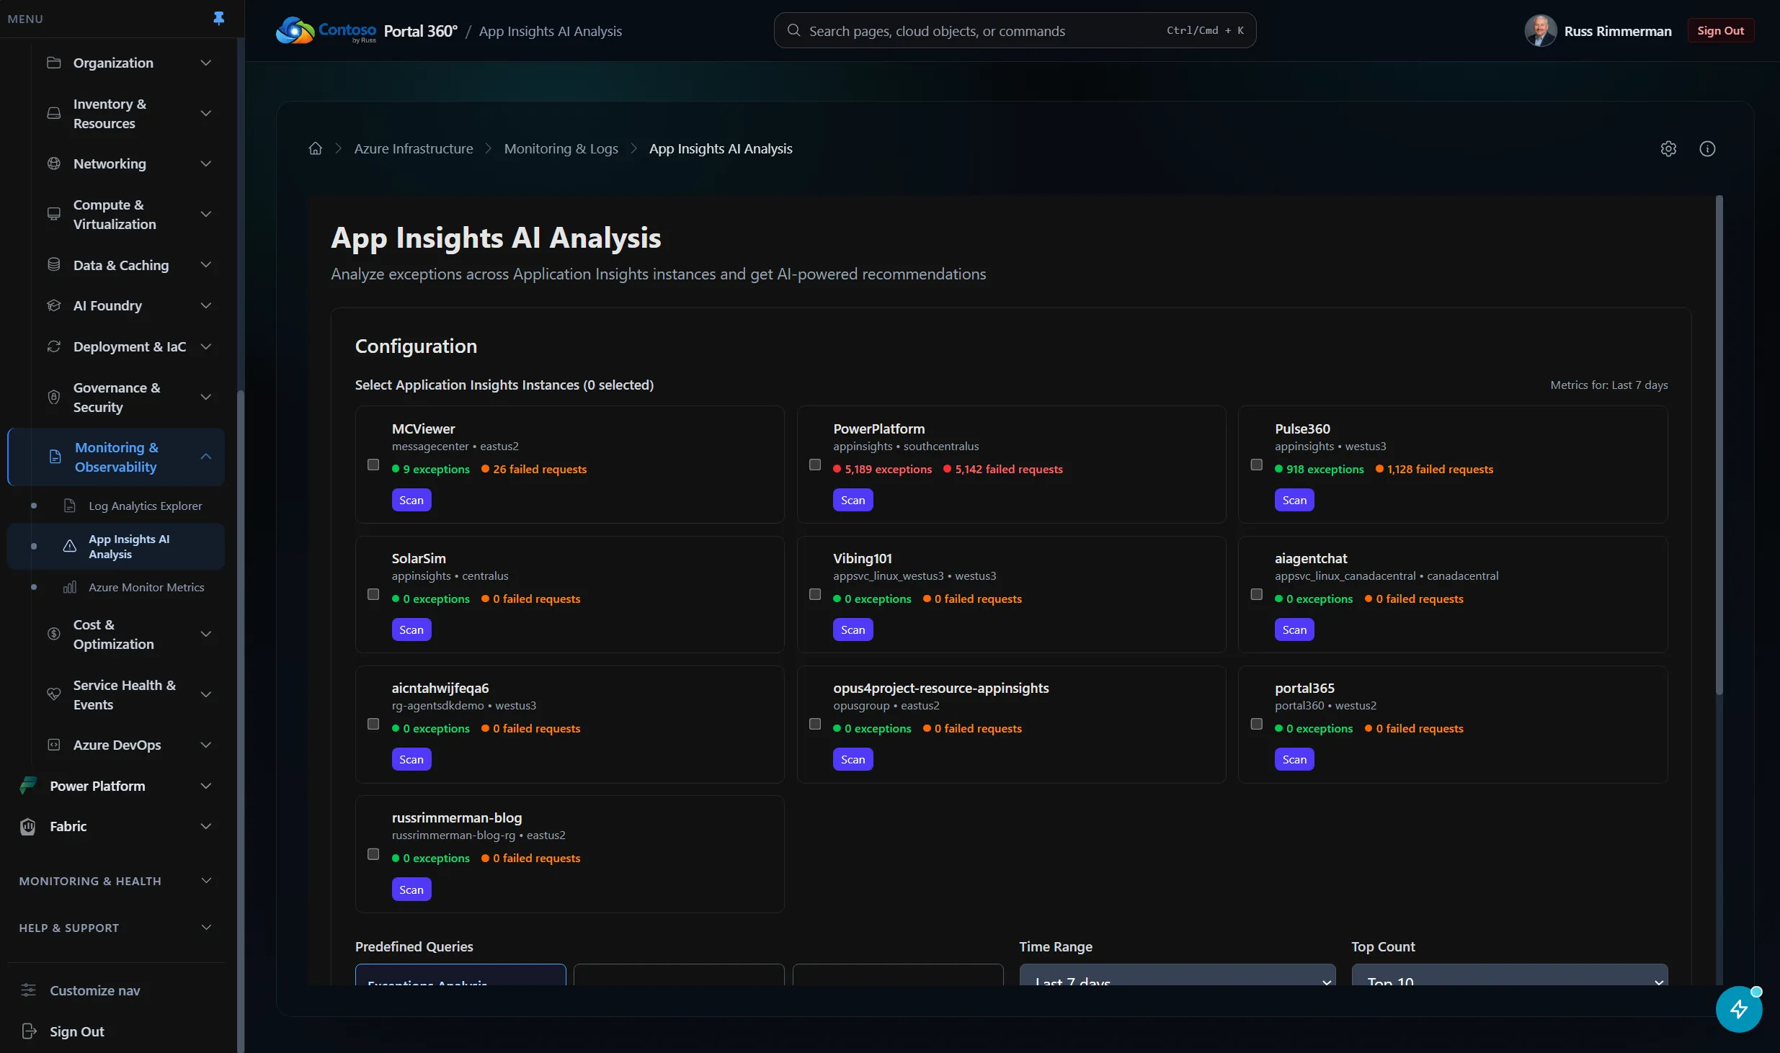Expand the MONITORING & HEALTH group
The height and width of the screenshot is (1053, 1780).
(115, 881)
